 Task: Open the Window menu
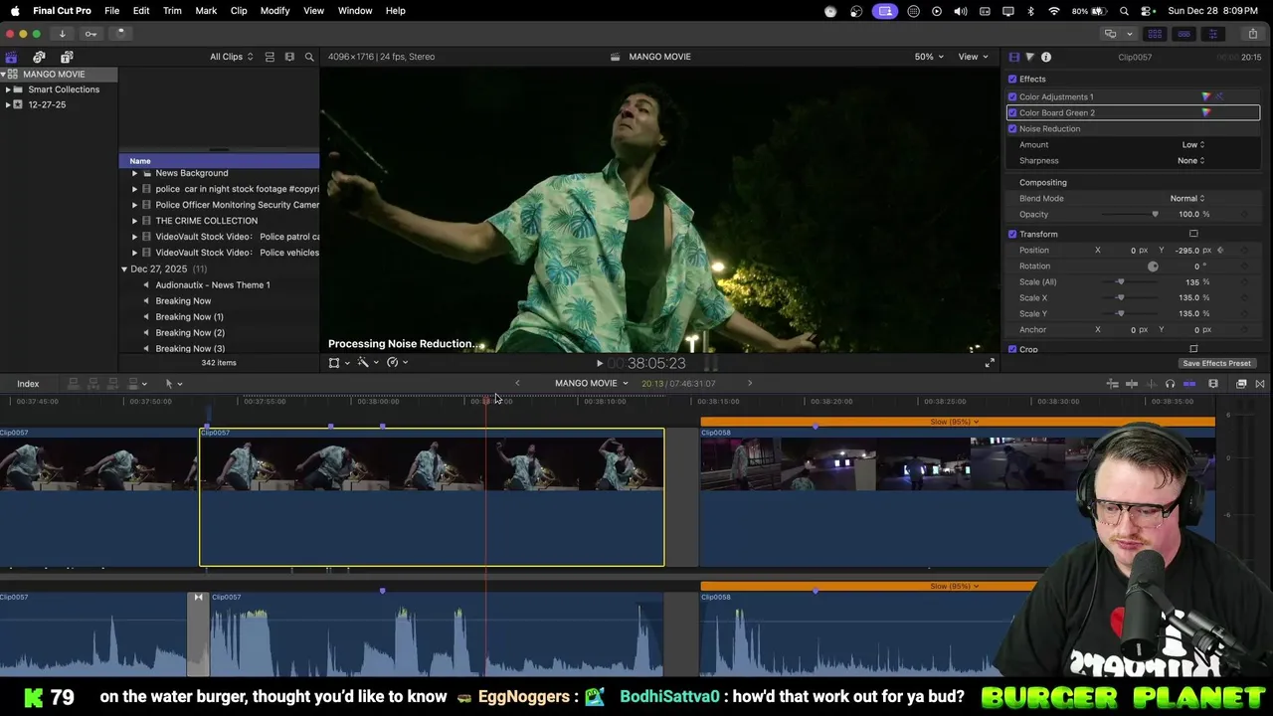pos(355,11)
